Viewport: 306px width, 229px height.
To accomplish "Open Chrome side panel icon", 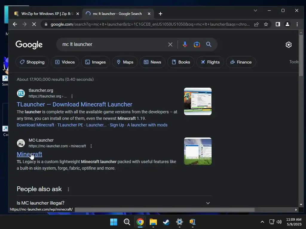I will (278, 24).
